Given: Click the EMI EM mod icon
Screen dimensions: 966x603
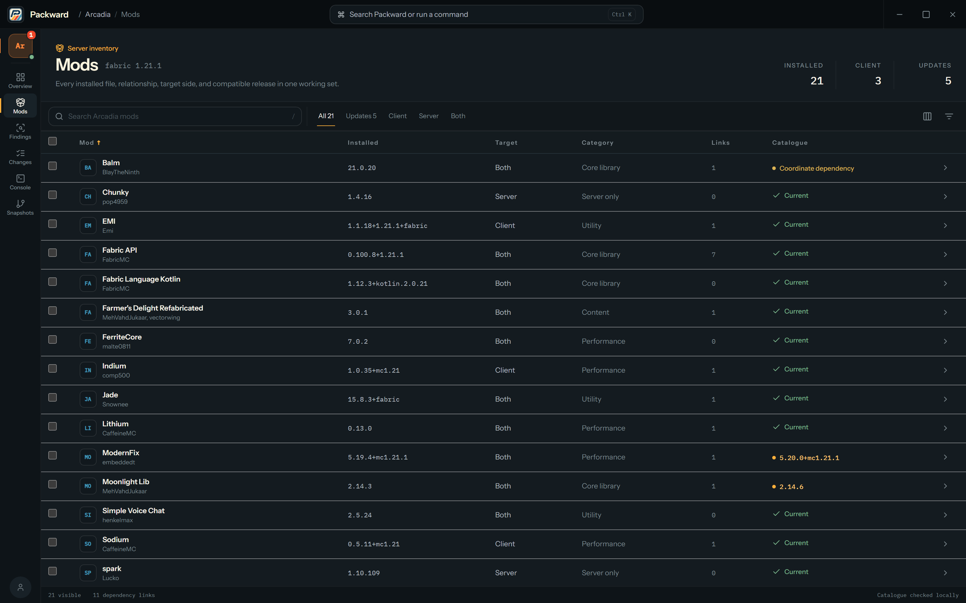Looking at the screenshot, I should (88, 225).
